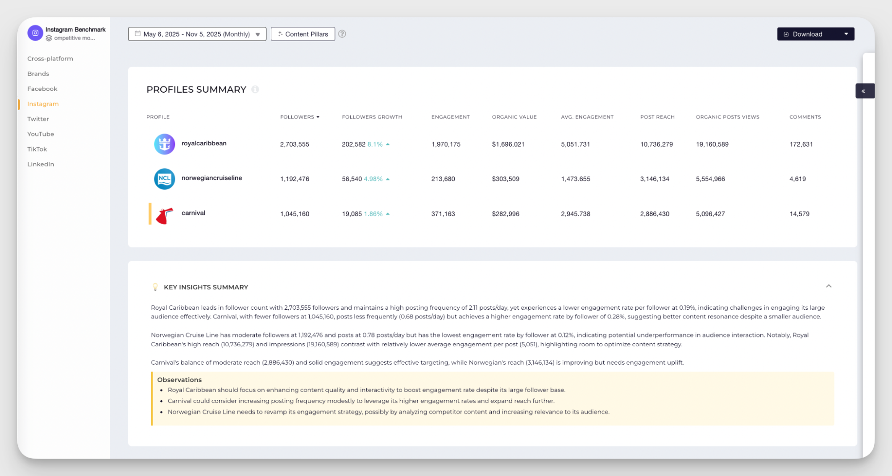Image resolution: width=892 pixels, height=476 pixels.
Task: Click the royalcaribbean profile avatar
Action: click(x=164, y=144)
